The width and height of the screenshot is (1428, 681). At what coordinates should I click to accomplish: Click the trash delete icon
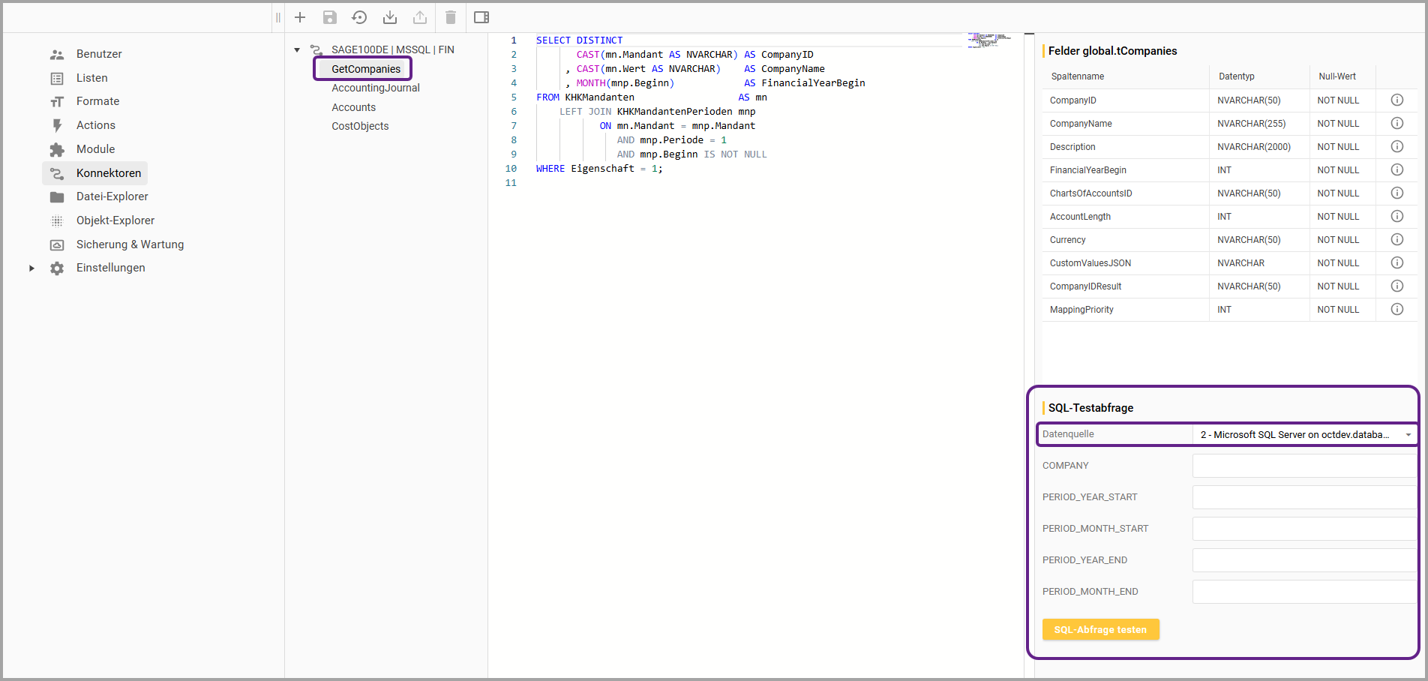coord(450,17)
